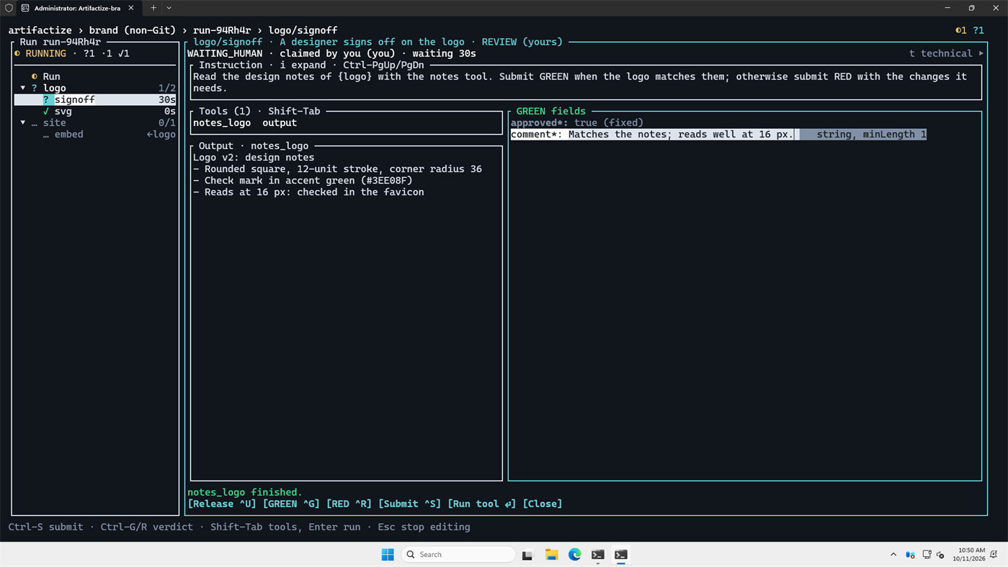The height and width of the screenshot is (567, 1008).
Task: Choose the RED ^R verdict button
Action: coord(349,504)
